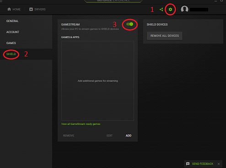Dismiss the Send Feedback bar

219,164
